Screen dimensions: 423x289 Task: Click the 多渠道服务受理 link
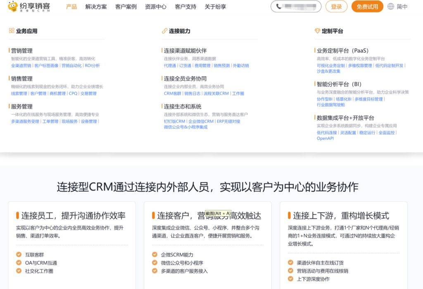[x=25, y=122]
